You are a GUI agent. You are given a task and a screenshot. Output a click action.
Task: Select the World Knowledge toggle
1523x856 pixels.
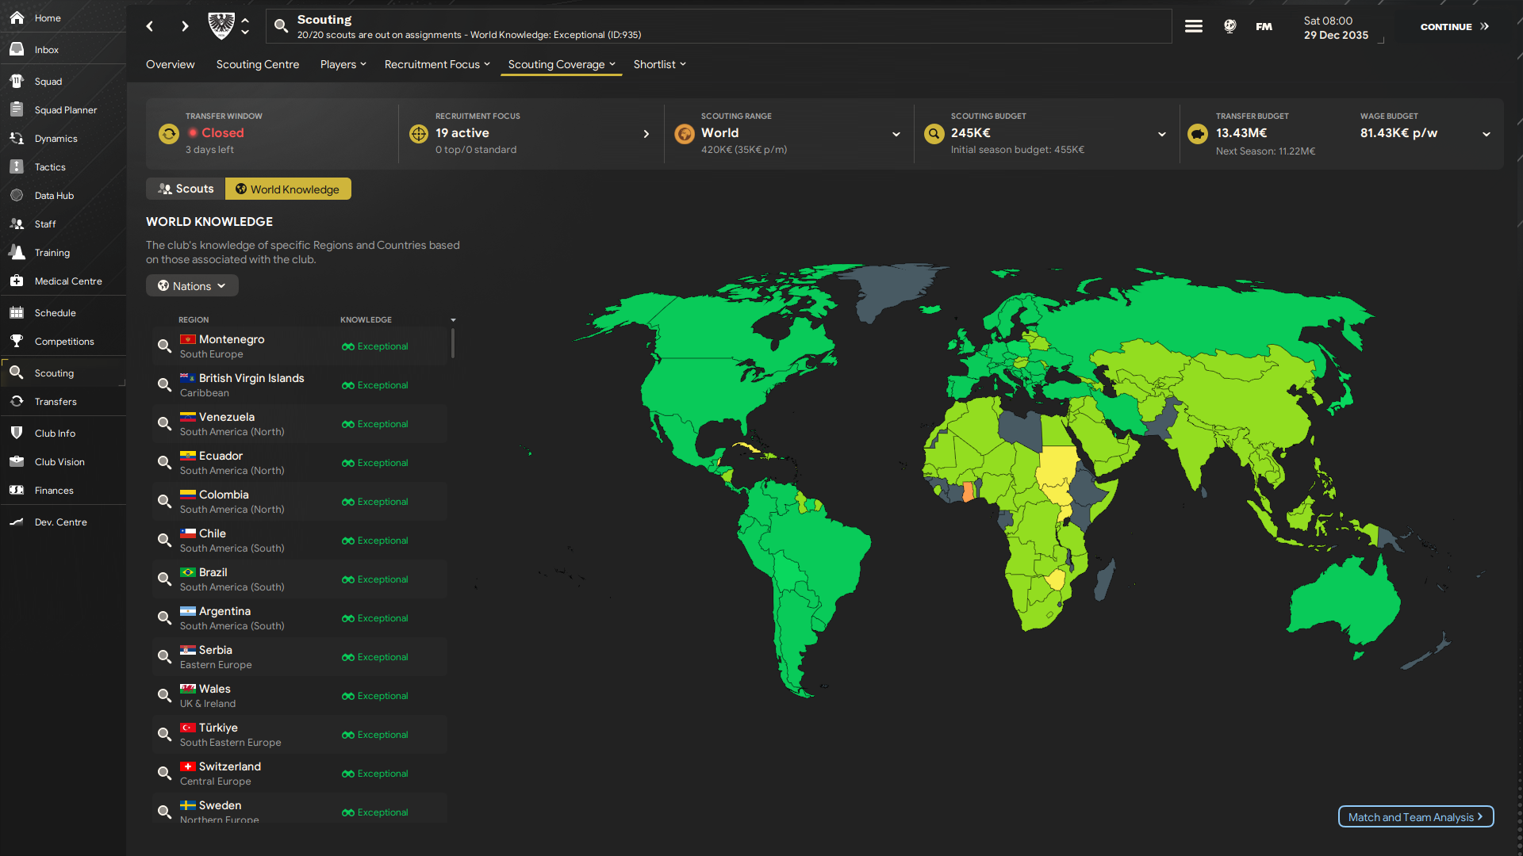tap(288, 189)
